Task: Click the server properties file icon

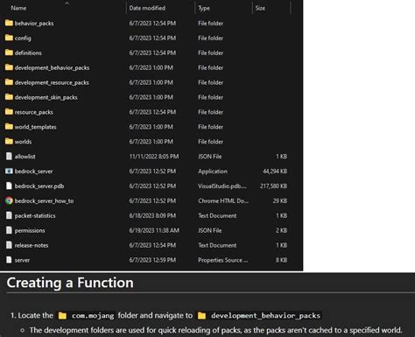Action: coord(9,260)
